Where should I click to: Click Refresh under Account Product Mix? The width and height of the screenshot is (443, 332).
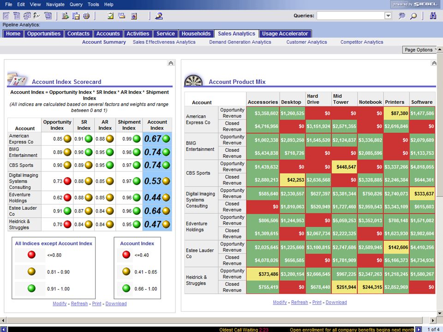[299, 302]
